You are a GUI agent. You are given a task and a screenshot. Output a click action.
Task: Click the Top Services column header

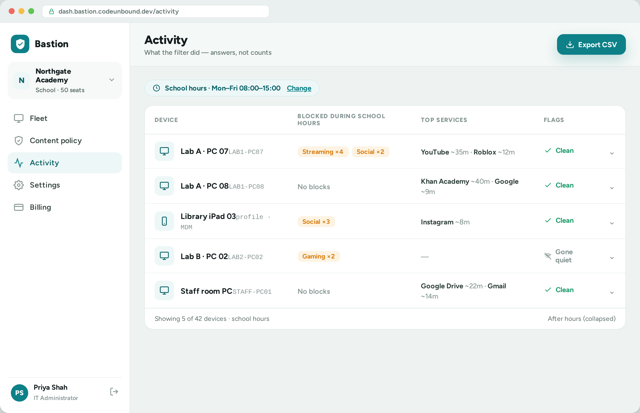444,120
